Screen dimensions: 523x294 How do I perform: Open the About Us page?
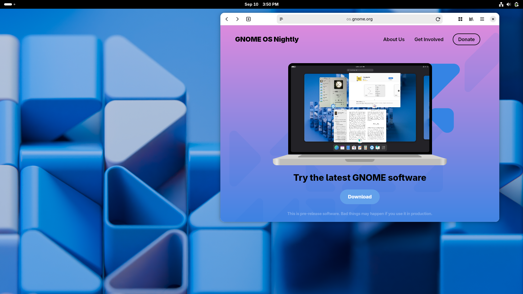point(394,39)
